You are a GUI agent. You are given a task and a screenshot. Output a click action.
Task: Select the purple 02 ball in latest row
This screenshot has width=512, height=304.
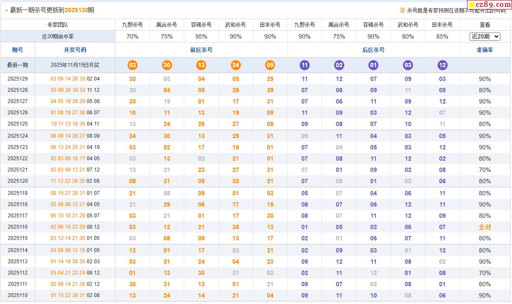(339, 65)
